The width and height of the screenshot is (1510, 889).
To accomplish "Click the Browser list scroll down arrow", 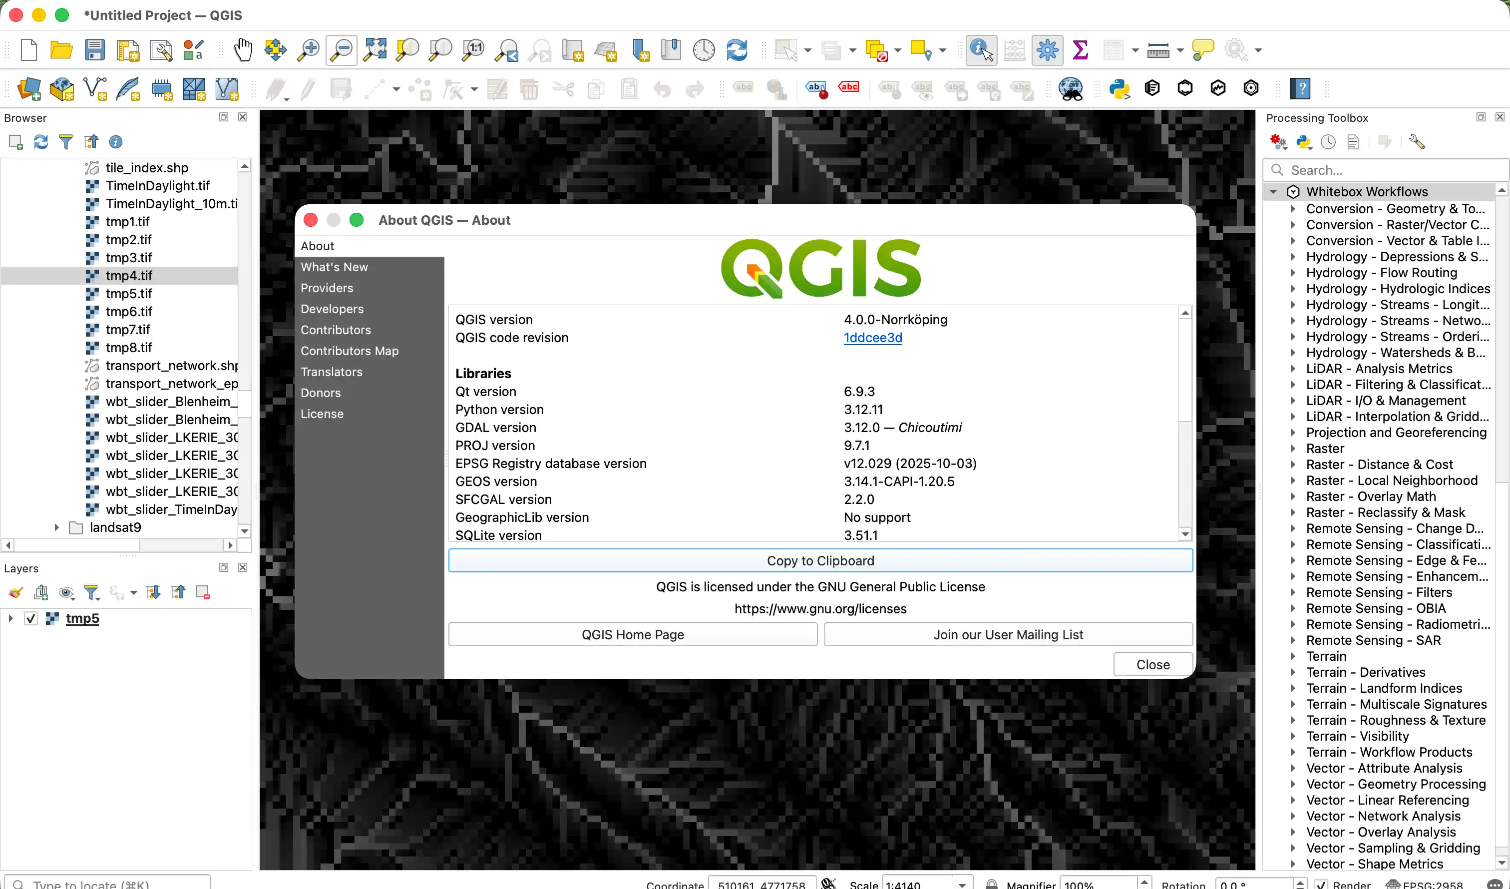I will (245, 531).
